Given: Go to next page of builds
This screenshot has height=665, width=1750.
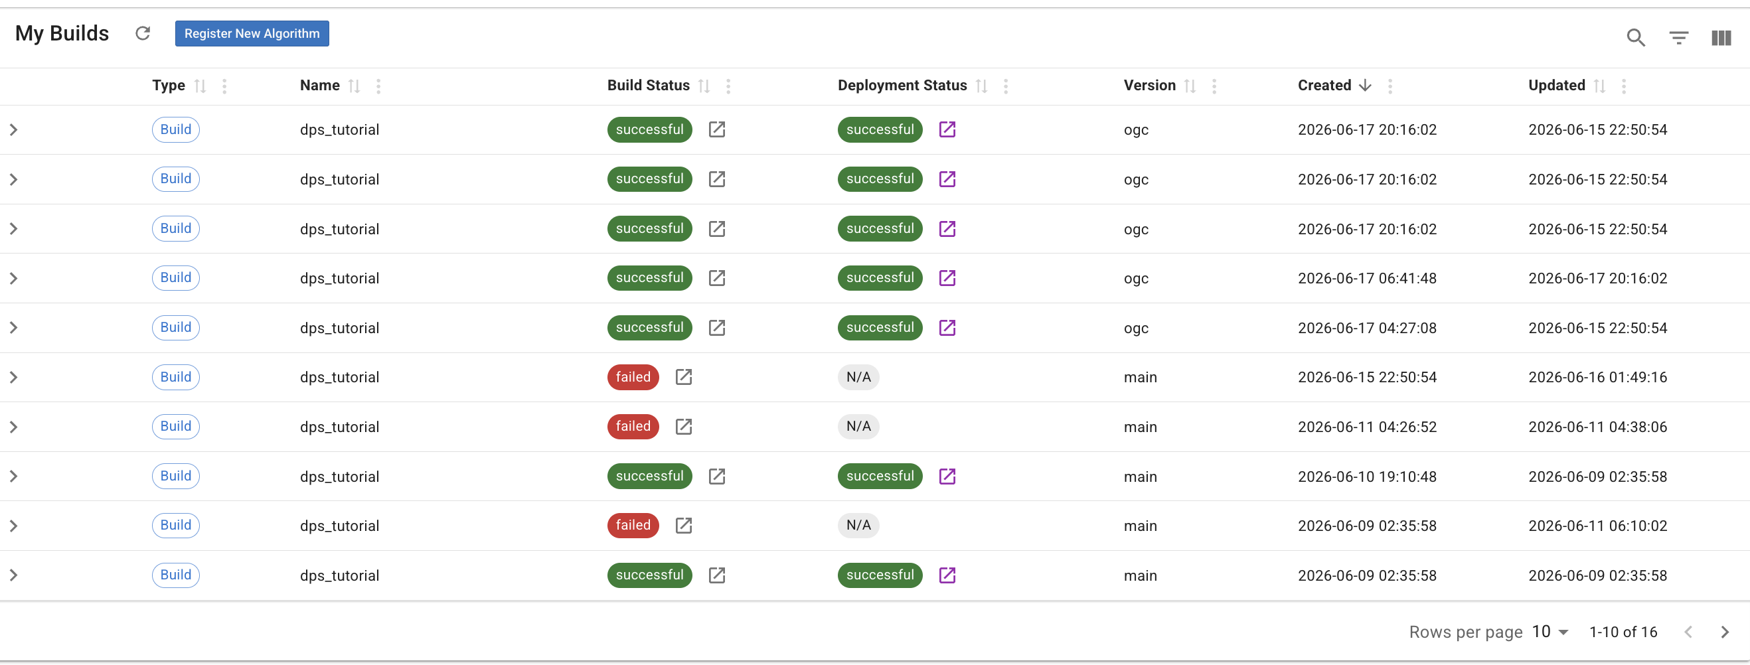Looking at the screenshot, I should (1724, 632).
